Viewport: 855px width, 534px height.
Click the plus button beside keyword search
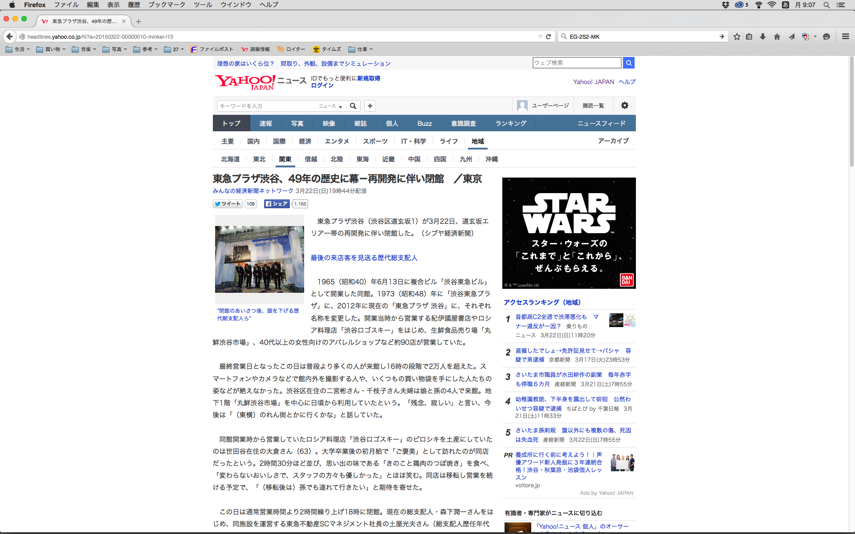click(x=370, y=106)
